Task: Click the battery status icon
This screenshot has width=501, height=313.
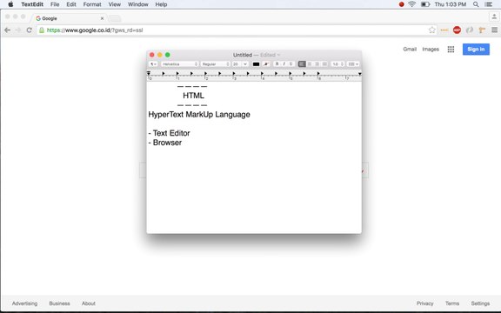Action: pyautogui.click(x=425, y=4)
